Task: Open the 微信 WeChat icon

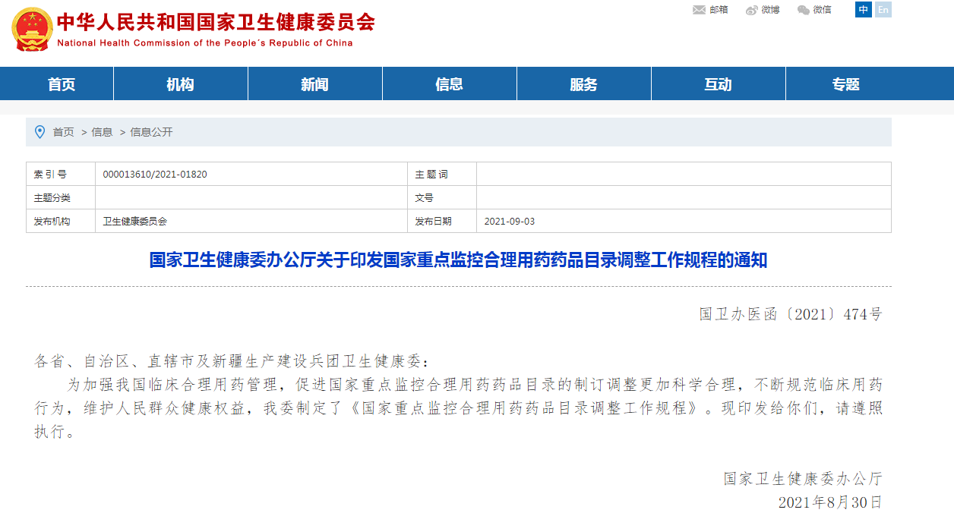Action: [804, 10]
